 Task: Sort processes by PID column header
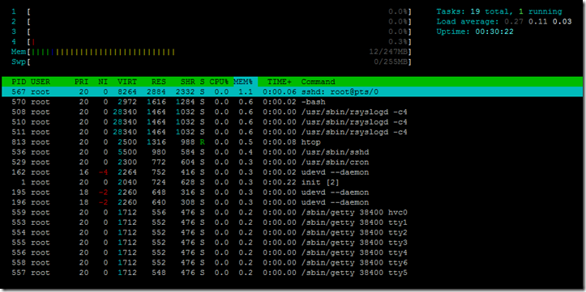[19, 82]
